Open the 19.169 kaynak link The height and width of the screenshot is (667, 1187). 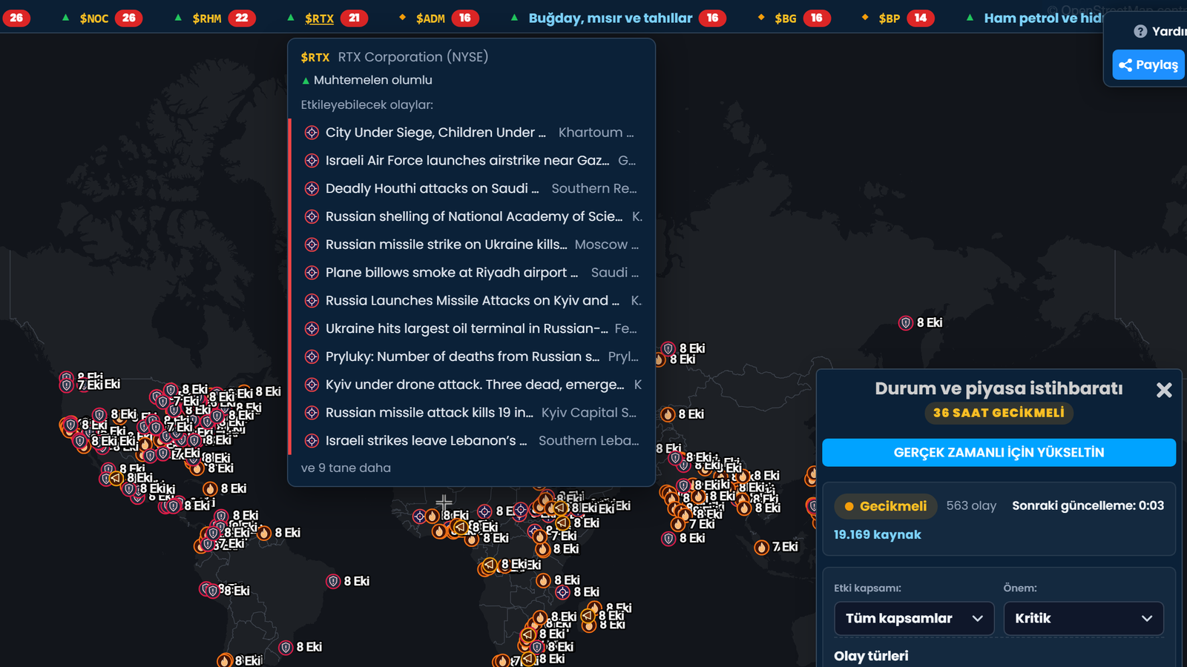877,534
